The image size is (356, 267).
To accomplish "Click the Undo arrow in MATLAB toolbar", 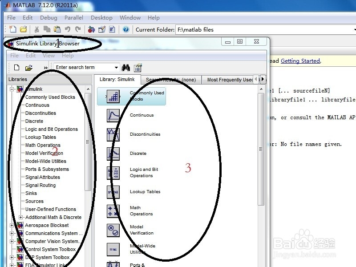I will pyautogui.click(x=68, y=29).
